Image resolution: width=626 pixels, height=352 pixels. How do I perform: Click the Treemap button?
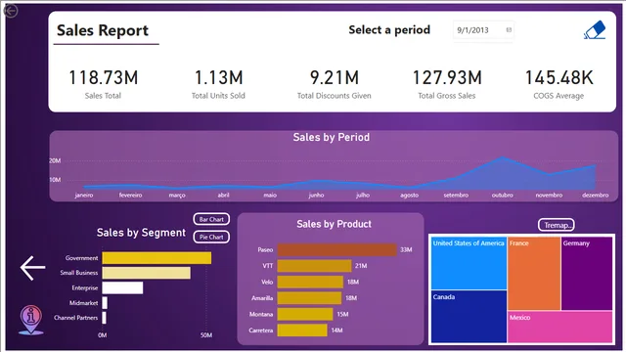tap(557, 225)
